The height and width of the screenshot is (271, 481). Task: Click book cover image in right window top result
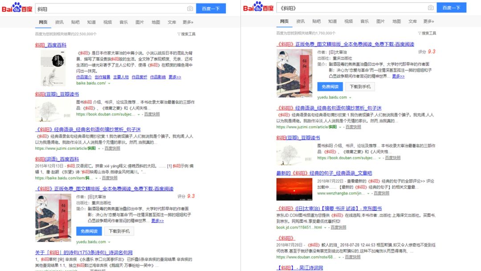pos(294,73)
